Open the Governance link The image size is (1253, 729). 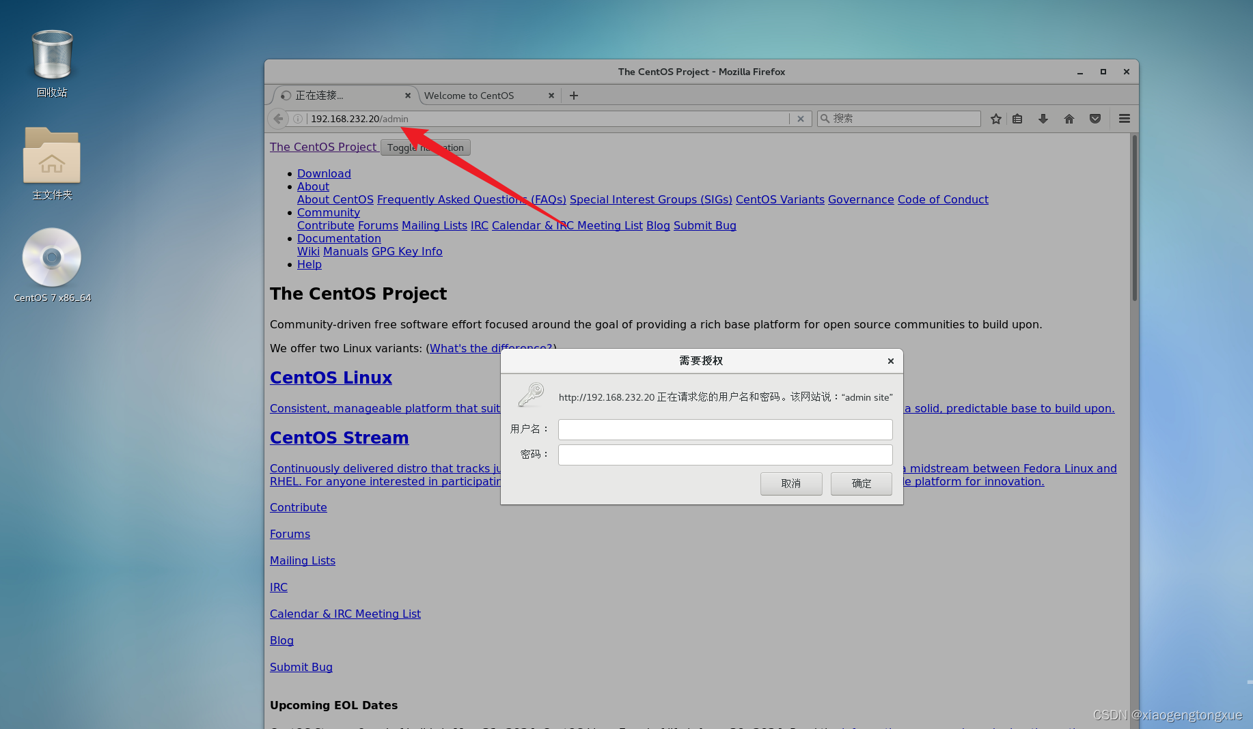click(861, 199)
